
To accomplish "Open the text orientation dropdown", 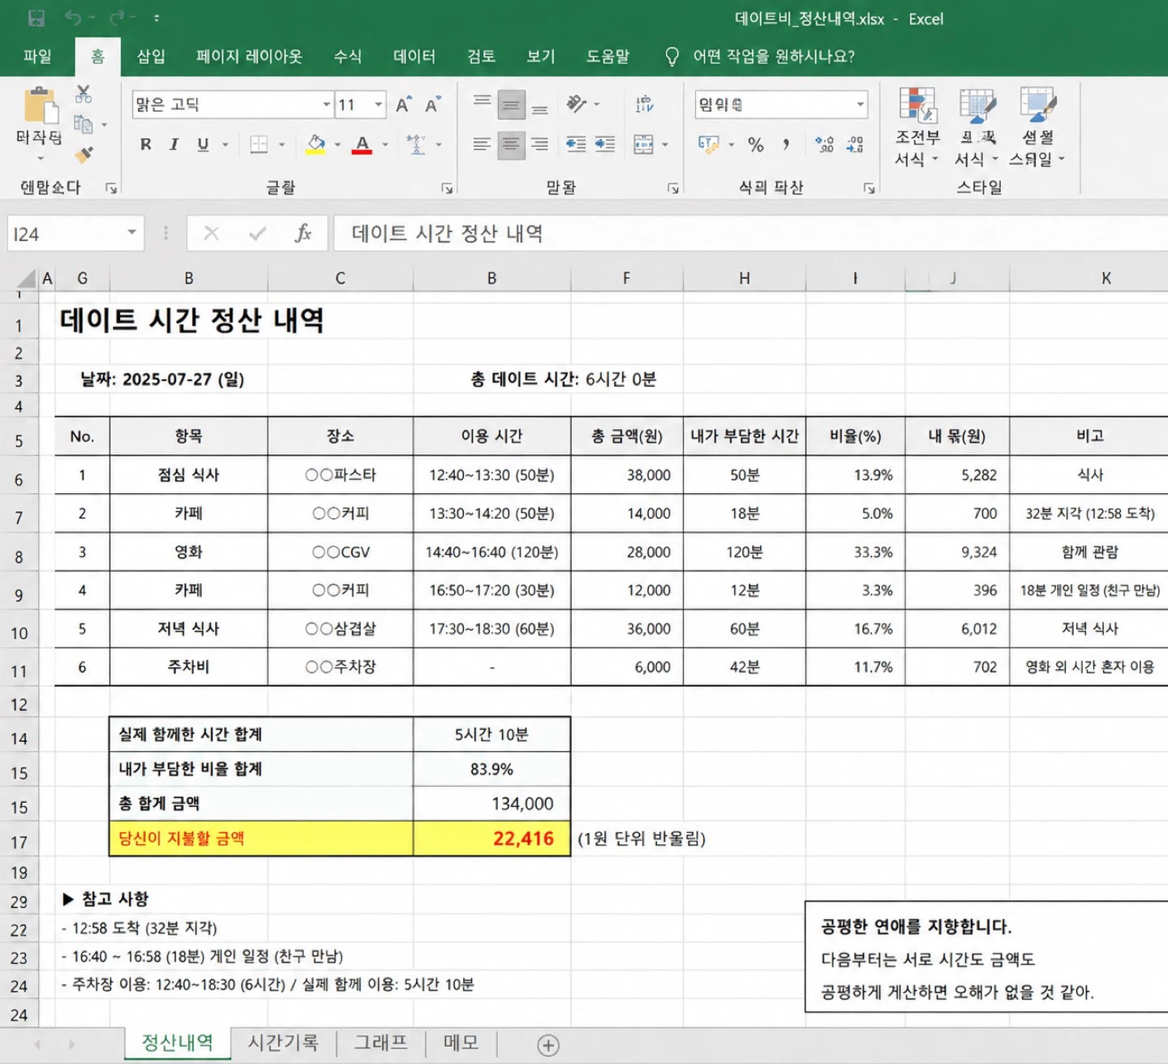I will [x=597, y=104].
